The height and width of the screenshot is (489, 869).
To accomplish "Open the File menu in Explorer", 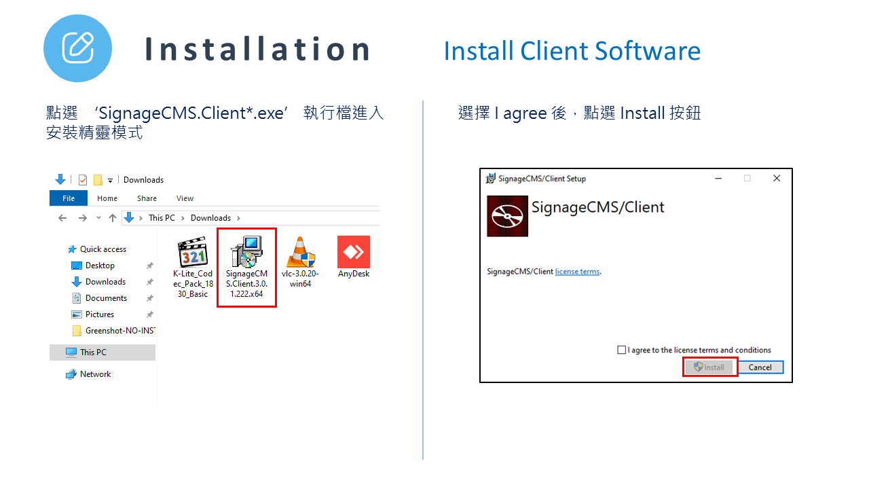I will [x=68, y=198].
